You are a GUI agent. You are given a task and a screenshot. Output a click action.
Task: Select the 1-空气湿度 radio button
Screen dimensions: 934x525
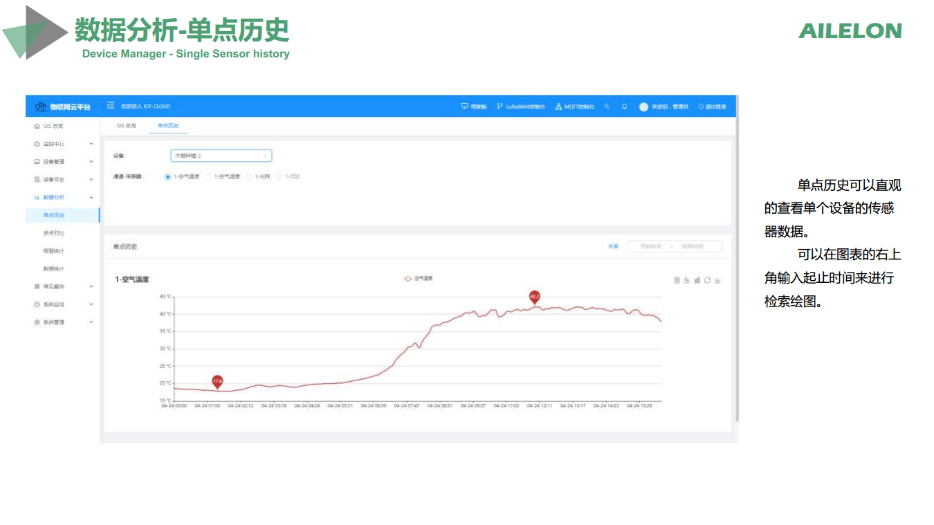point(208,177)
